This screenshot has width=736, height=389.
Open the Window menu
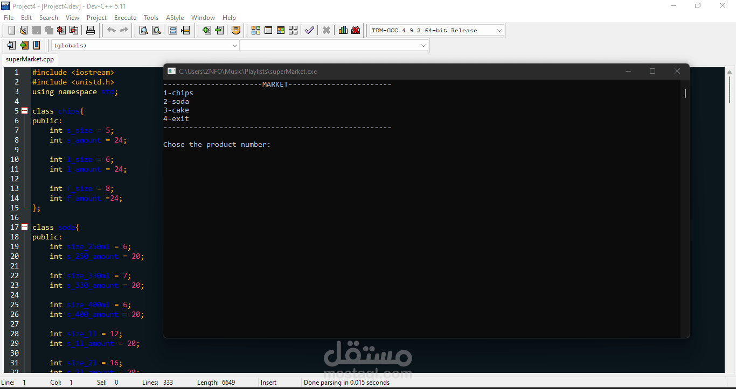click(203, 18)
